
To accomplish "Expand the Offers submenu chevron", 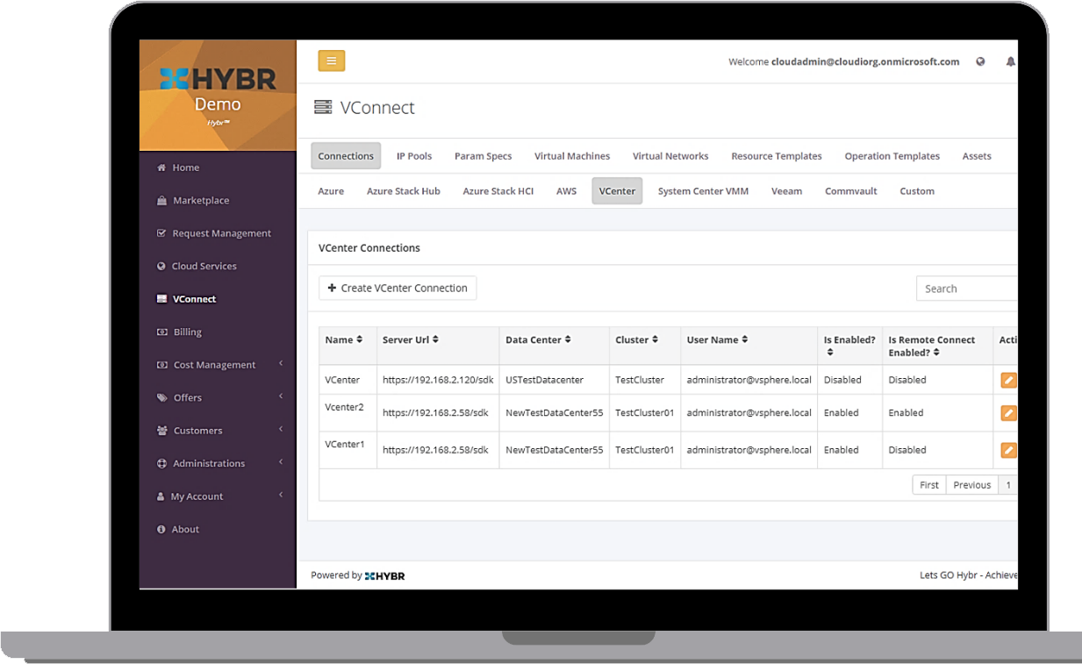I will 282,396.
